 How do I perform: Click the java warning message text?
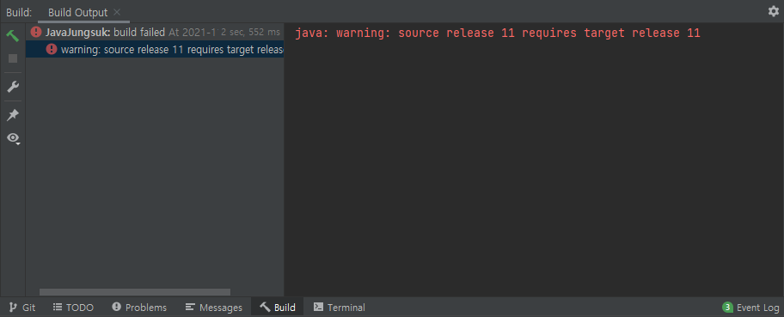(x=498, y=34)
